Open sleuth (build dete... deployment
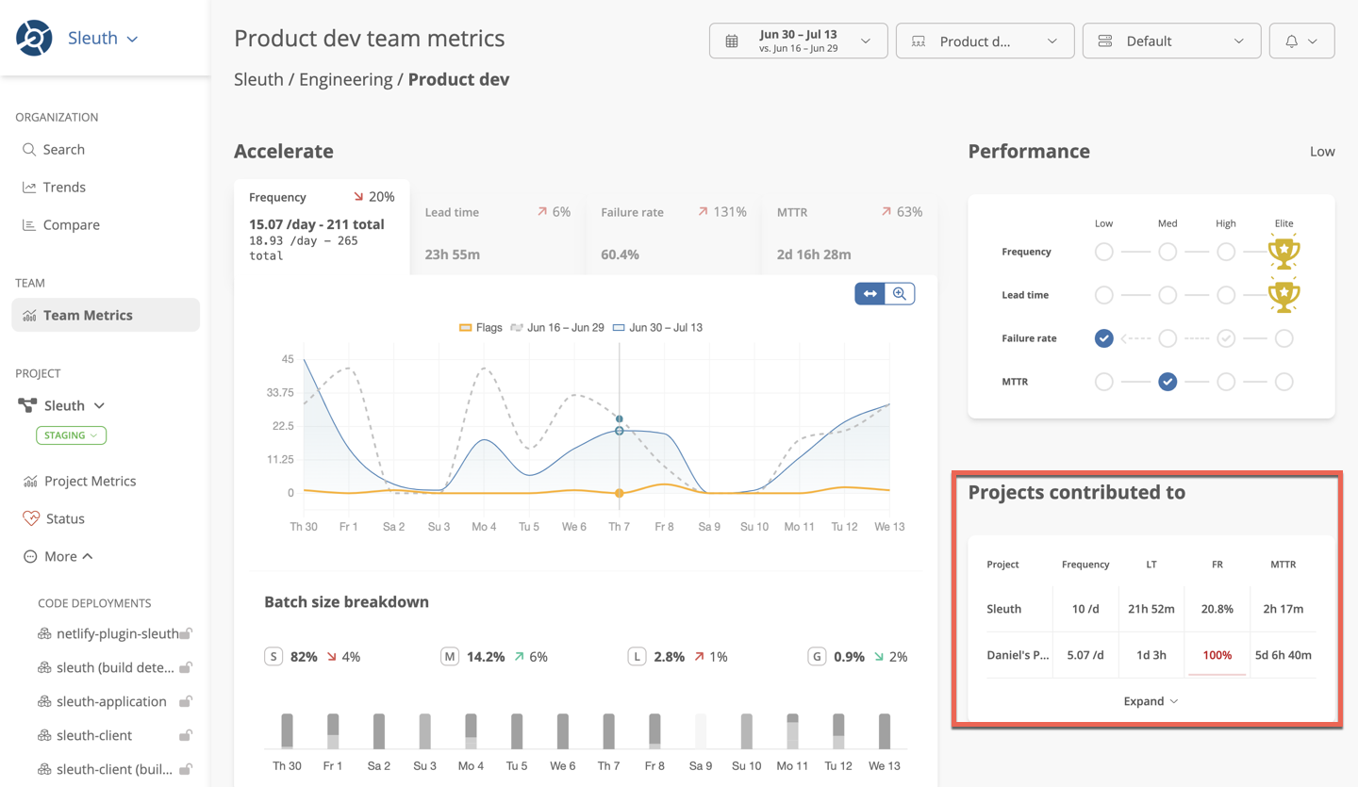This screenshot has width=1358, height=787. pyautogui.click(x=116, y=667)
